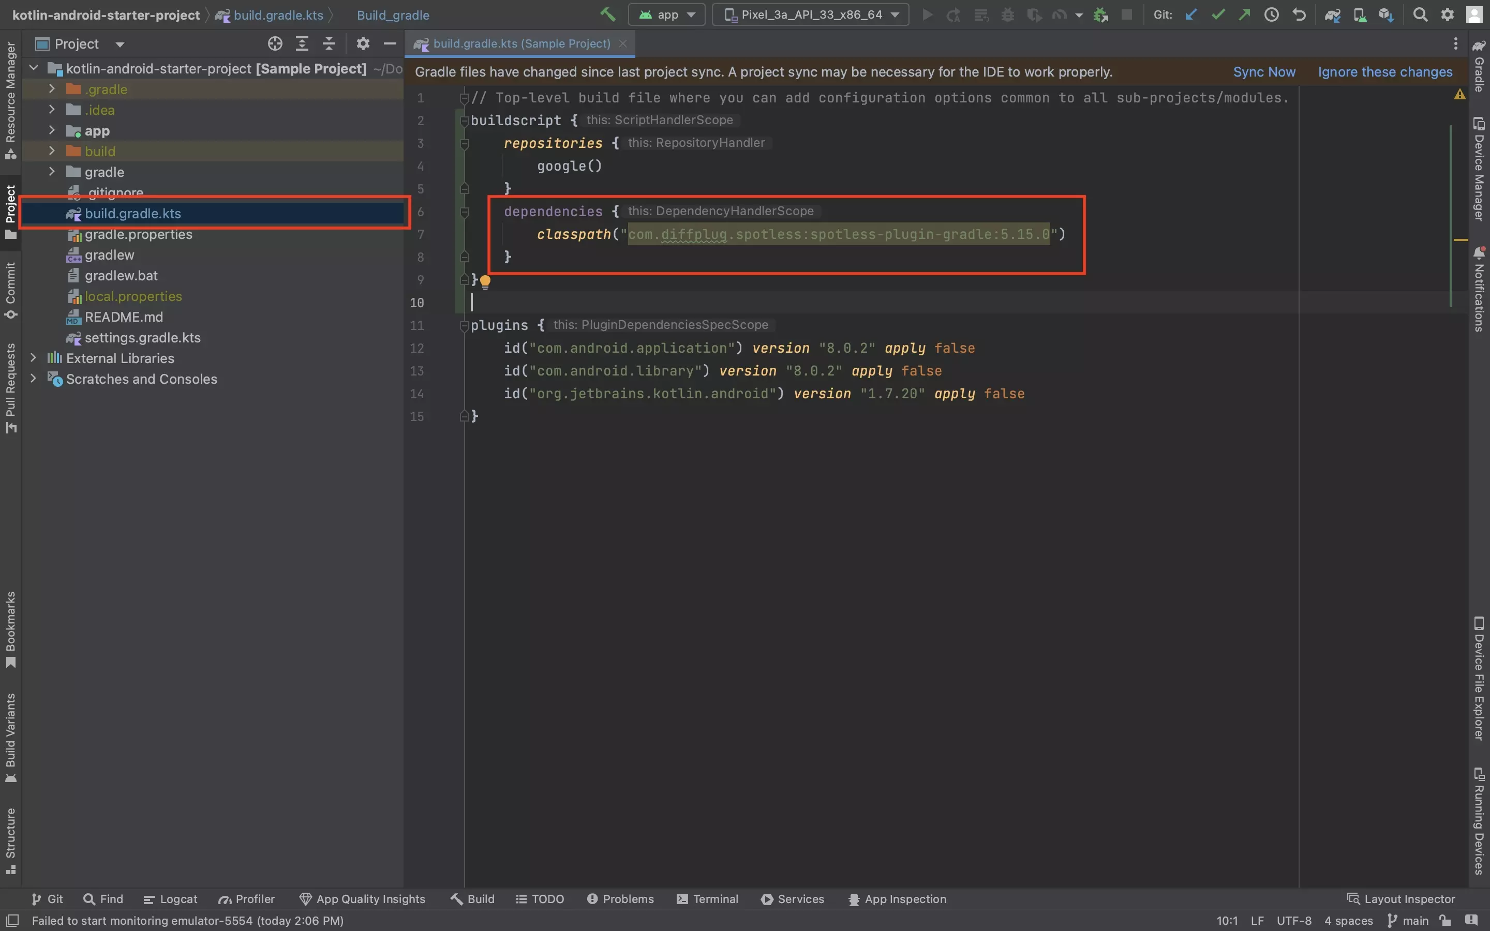The height and width of the screenshot is (931, 1490).
Task: Expand the .idea folder
Action: click(52, 110)
